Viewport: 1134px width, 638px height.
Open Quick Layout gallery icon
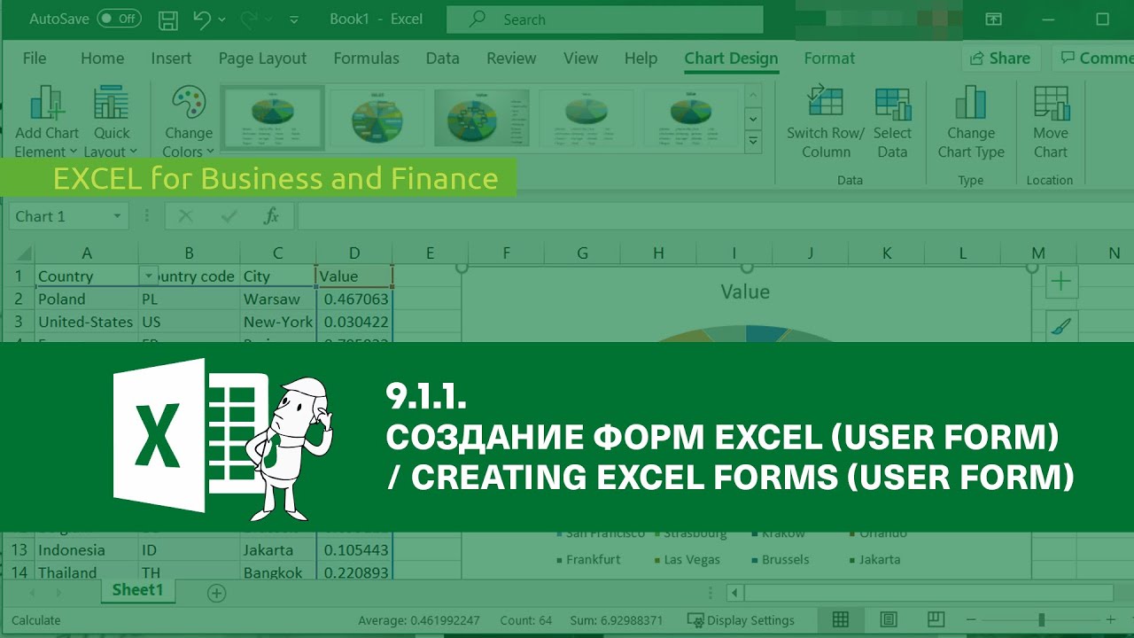(x=112, y=103)
